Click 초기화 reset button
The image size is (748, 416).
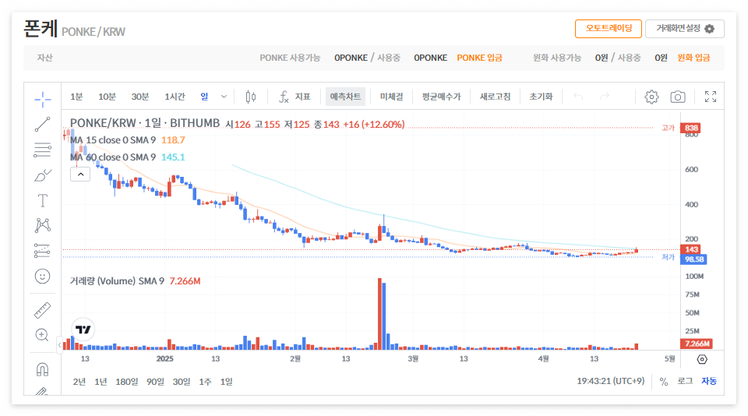(541, 97)
